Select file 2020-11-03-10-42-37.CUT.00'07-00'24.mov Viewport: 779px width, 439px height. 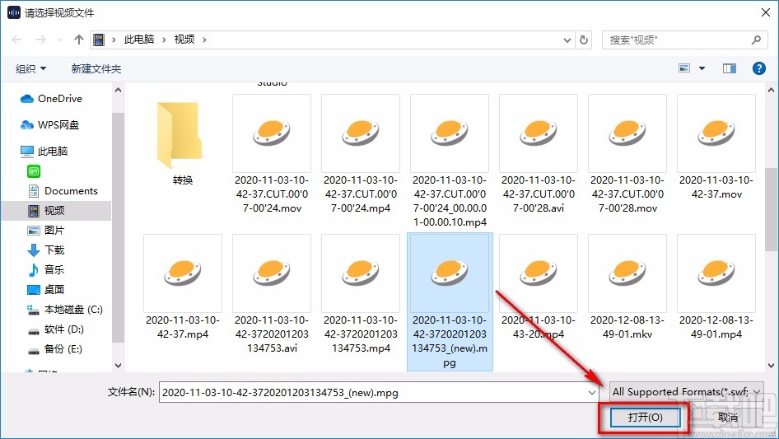pos(272,155)
